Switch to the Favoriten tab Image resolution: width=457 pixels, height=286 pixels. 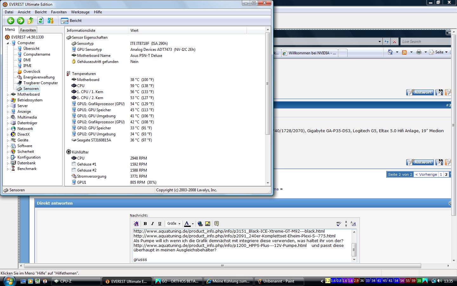[28, 30]
